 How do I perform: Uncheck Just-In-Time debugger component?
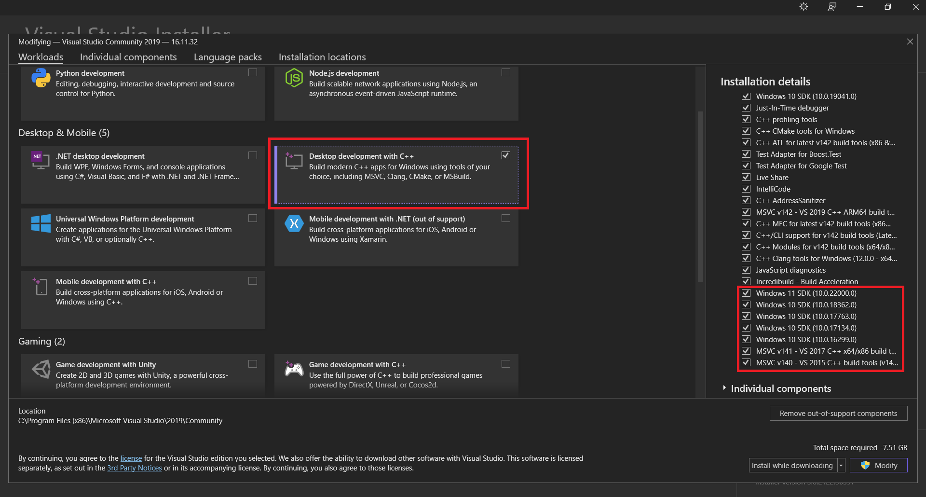[746, 108]
